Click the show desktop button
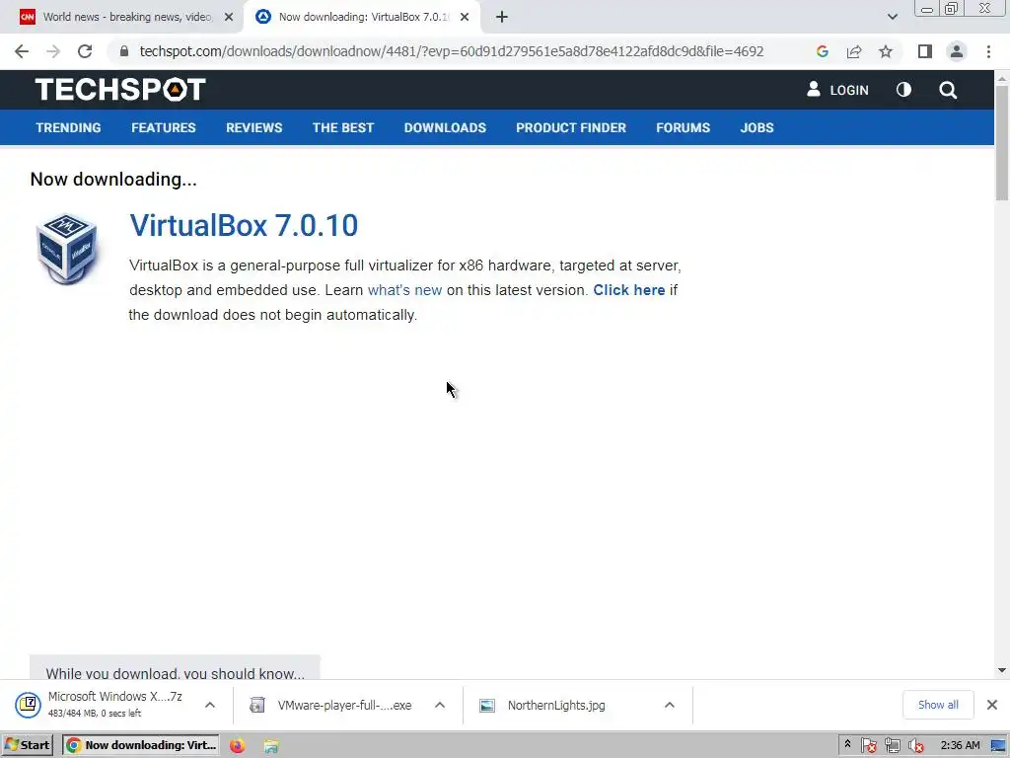This screenshot has height=758, width=1010. [1000, 745]
